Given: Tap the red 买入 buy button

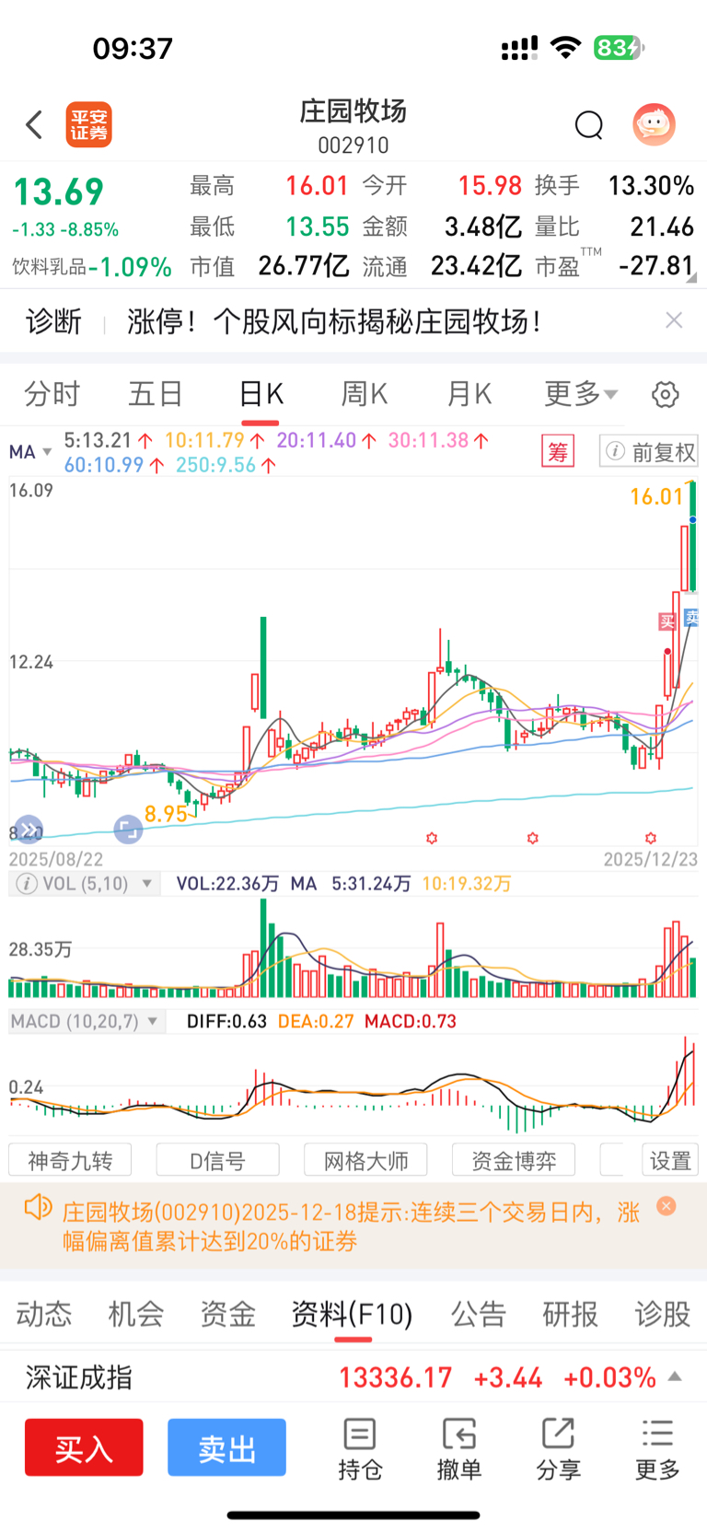Looking at the screenshot, I should click(x=84, y=1447).
